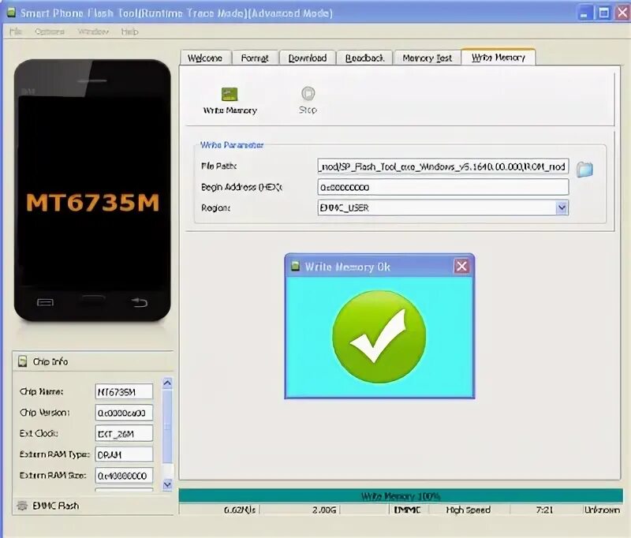631x538 pixels.
Task: Switch to the Readback tab
Action: (364, 58)
